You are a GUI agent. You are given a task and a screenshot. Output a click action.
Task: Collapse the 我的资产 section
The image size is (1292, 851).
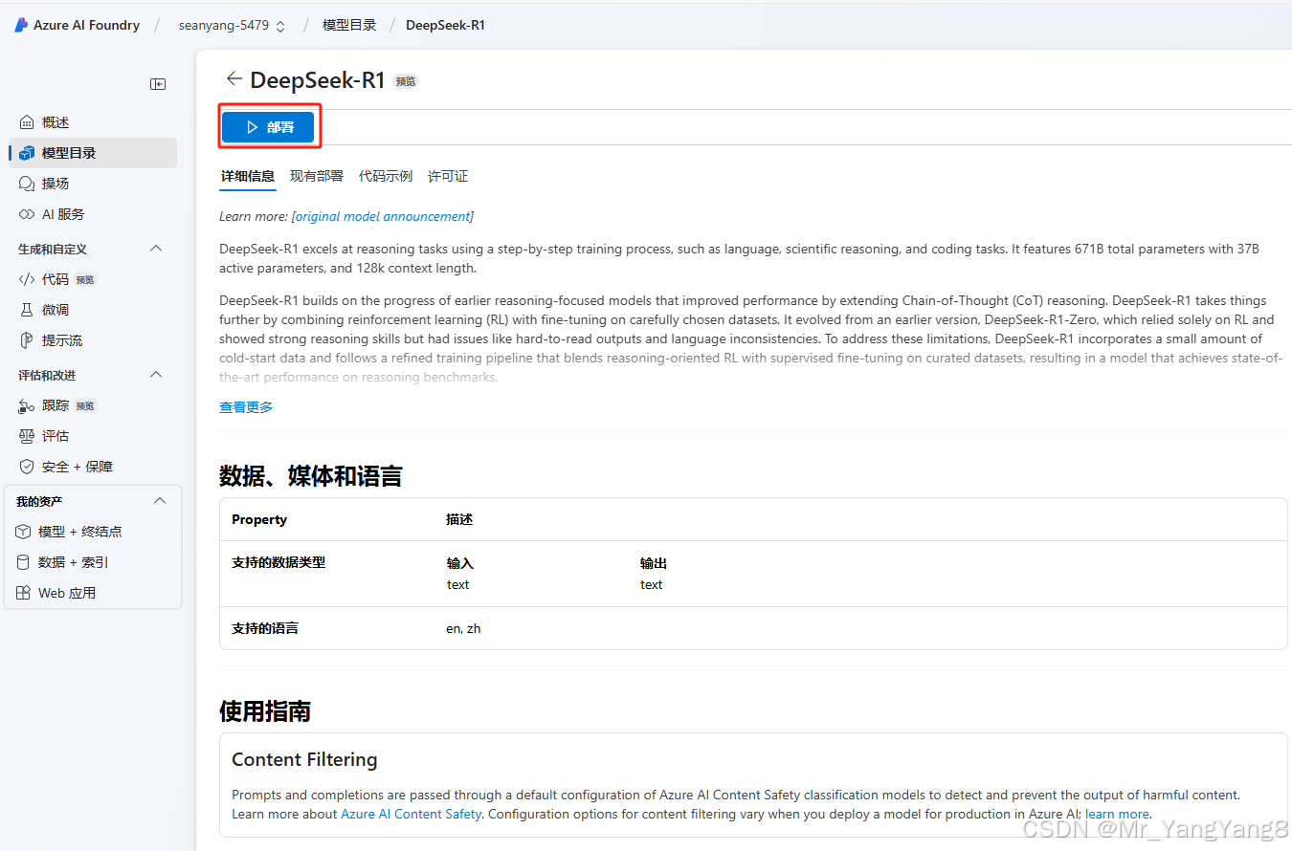pos(160,501)
